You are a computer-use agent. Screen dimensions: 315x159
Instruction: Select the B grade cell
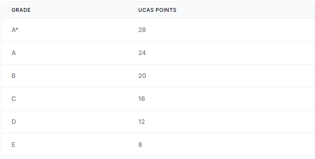point(14,76)
